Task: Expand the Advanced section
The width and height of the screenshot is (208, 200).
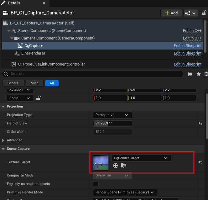Action: click(4, 140)
